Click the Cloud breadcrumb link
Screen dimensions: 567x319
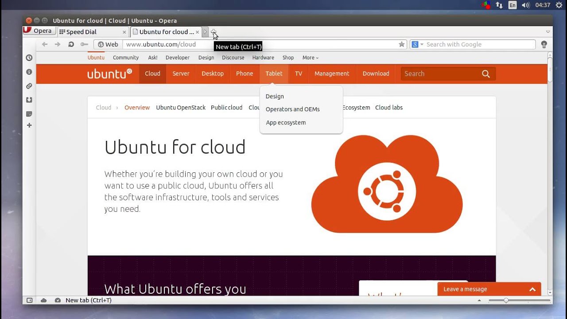(104, 107)
